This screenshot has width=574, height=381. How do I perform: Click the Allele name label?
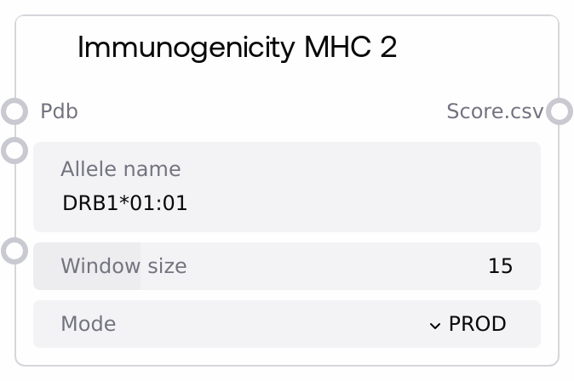tap(121, 168)
